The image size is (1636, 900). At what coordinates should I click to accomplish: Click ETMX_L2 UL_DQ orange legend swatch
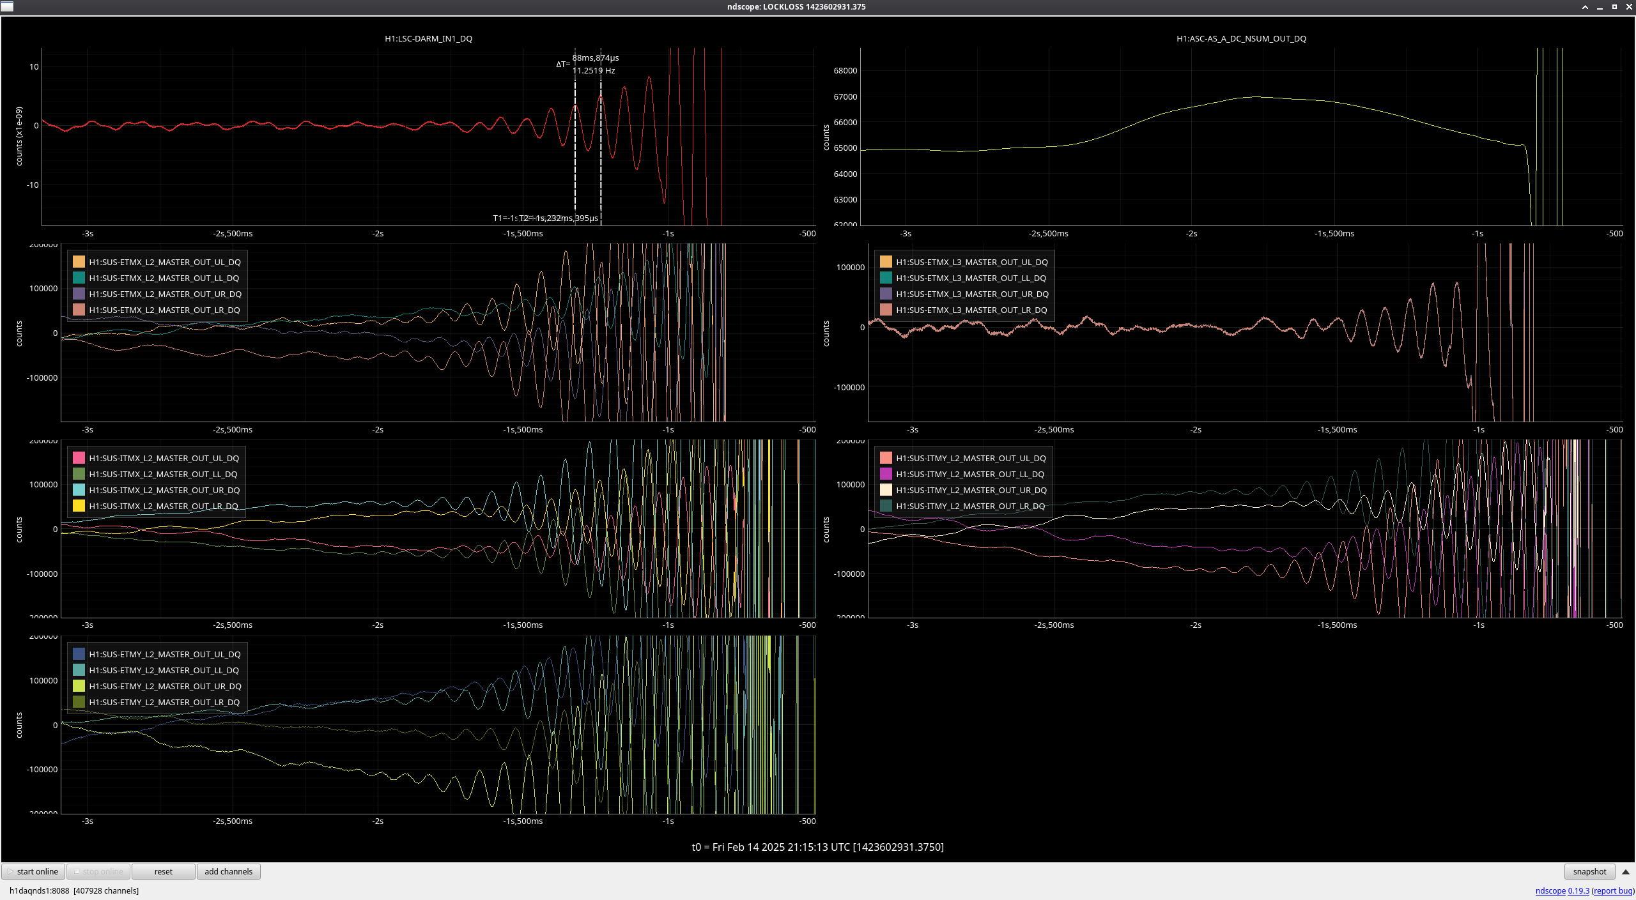click(x=79, y=262)
